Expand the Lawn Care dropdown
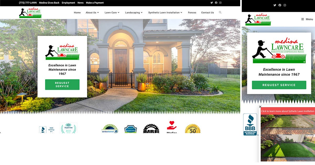This screenshot has height=165, width=315. click(x=112, y=13)
